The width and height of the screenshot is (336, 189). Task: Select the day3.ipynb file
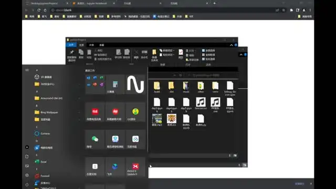coord(157,105)
